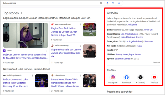Start voice search with the microphone icon
165x95 pixels.
tap(107, 3)
